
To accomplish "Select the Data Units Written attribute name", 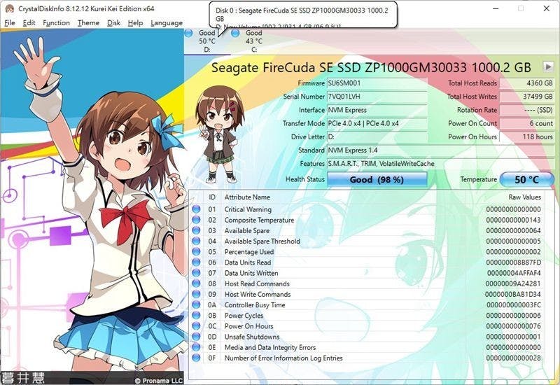I will click(x=251, y=273).
